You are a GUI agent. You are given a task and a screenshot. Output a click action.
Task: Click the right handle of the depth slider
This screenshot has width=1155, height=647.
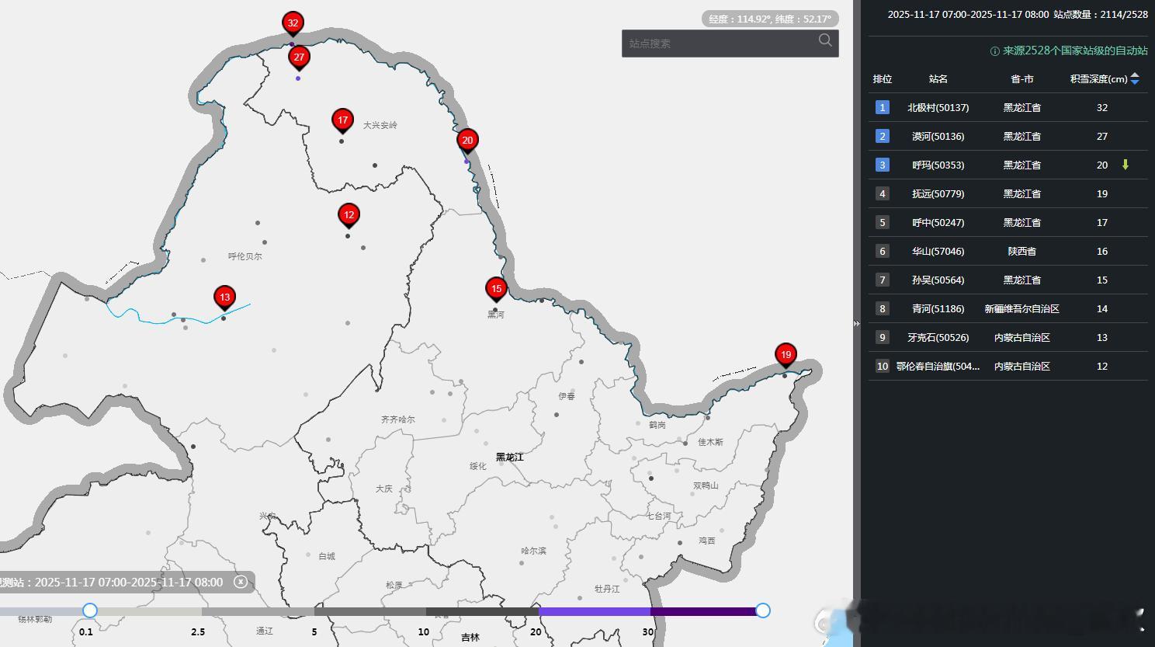763,610
